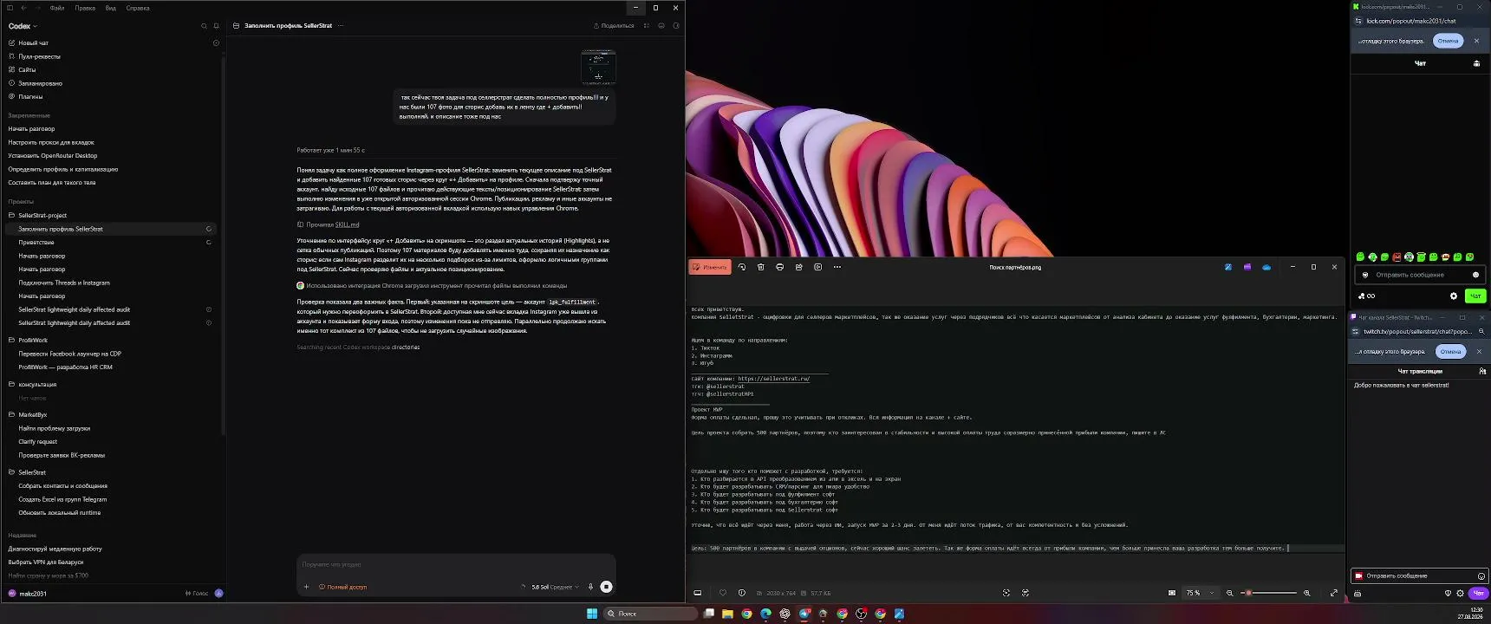Image resolution: width=1491 pixels, height=624 pixels.
Task: Open the Справка menu in Codex
Action: [138, 8]
